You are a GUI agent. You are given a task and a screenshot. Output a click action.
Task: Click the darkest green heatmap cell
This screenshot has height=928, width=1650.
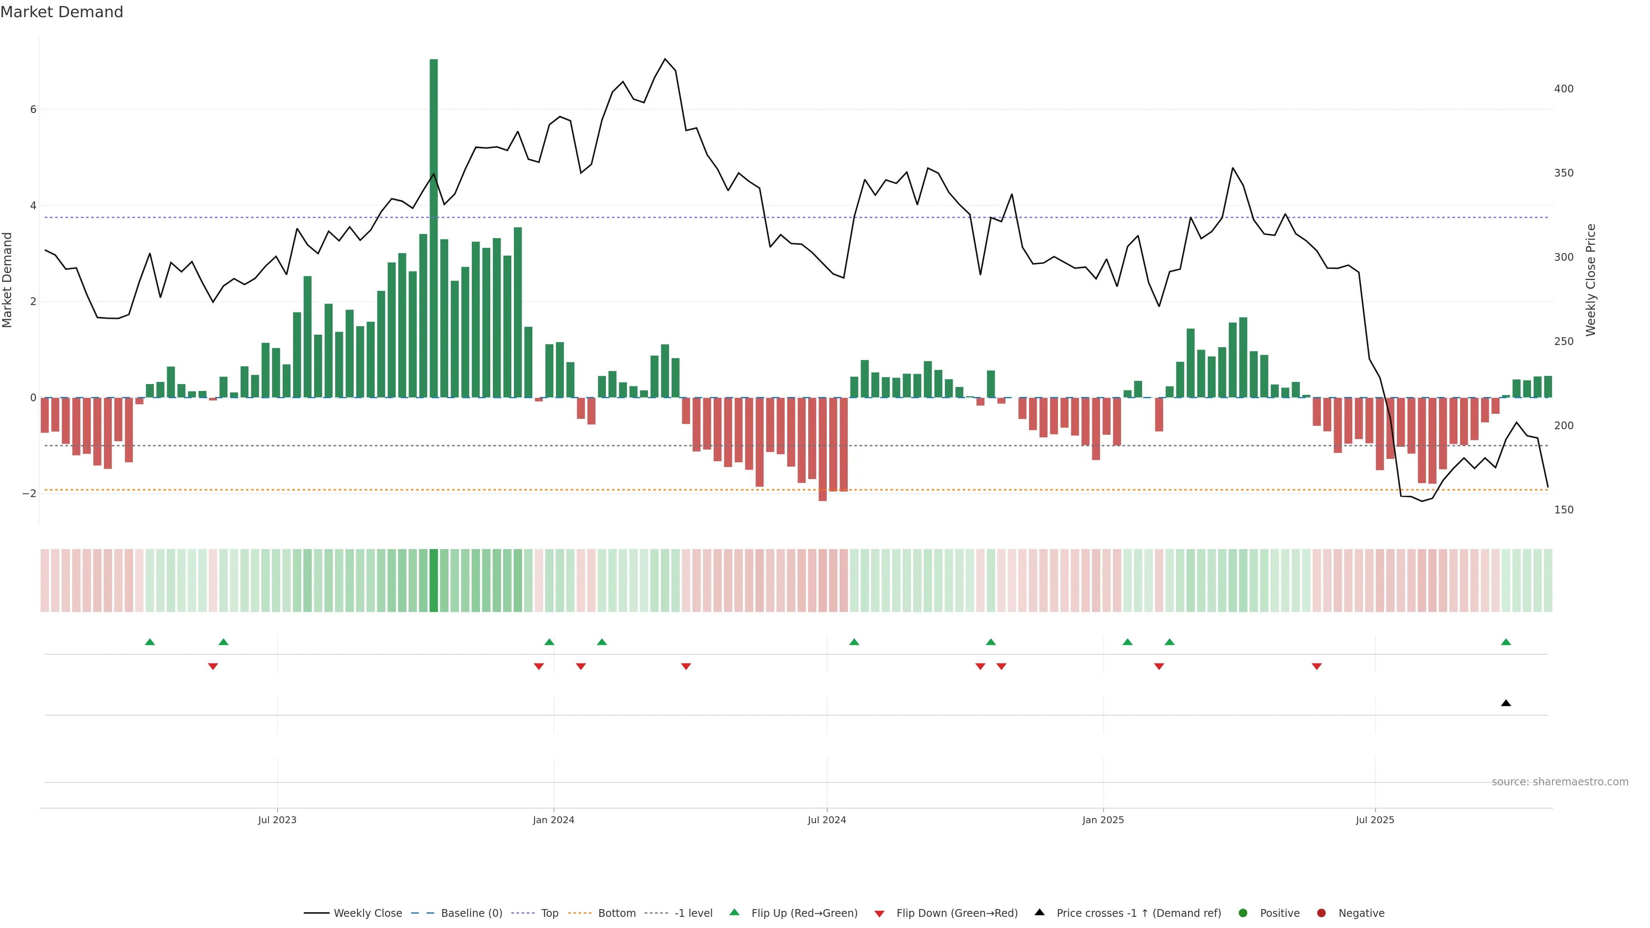(434, 580)
